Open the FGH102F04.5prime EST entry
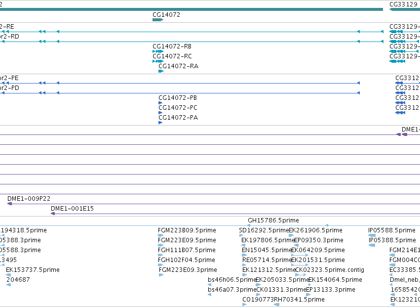This screenshot has width=420, height=307. tap(187, 260)
